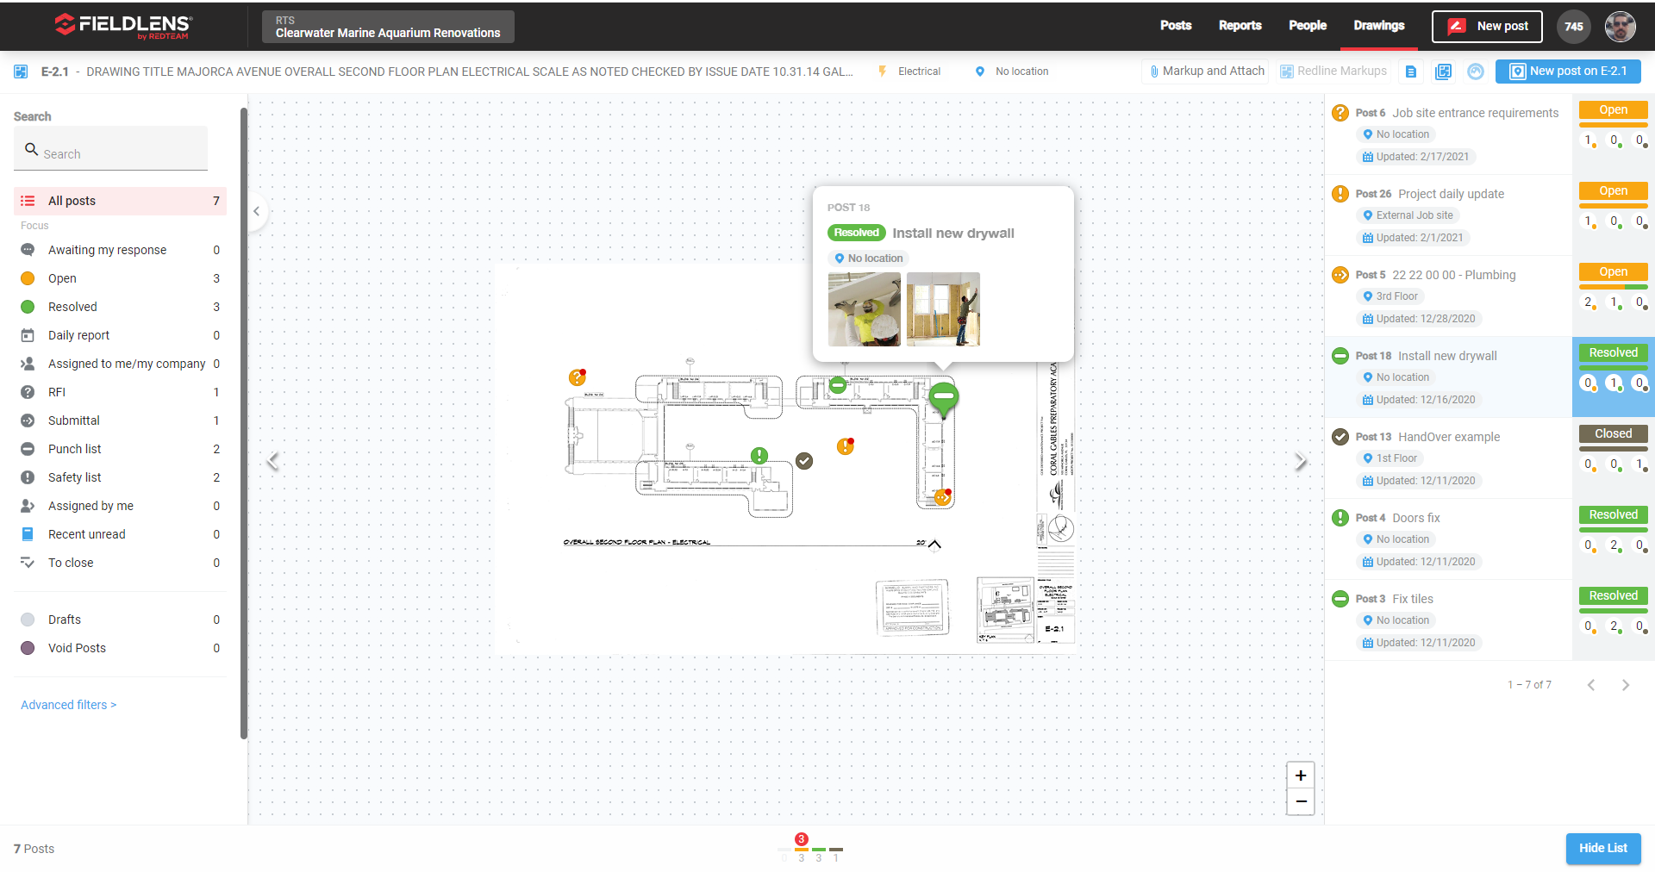This screenshot has height=872, width=1655.
Task: Switch to the Reports tab
Action: tap(1240, 26)
